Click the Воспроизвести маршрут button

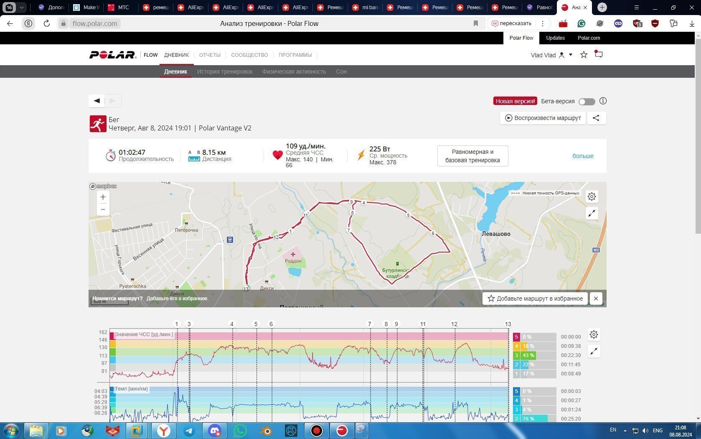pyautogui.click(x=543, y=118)
